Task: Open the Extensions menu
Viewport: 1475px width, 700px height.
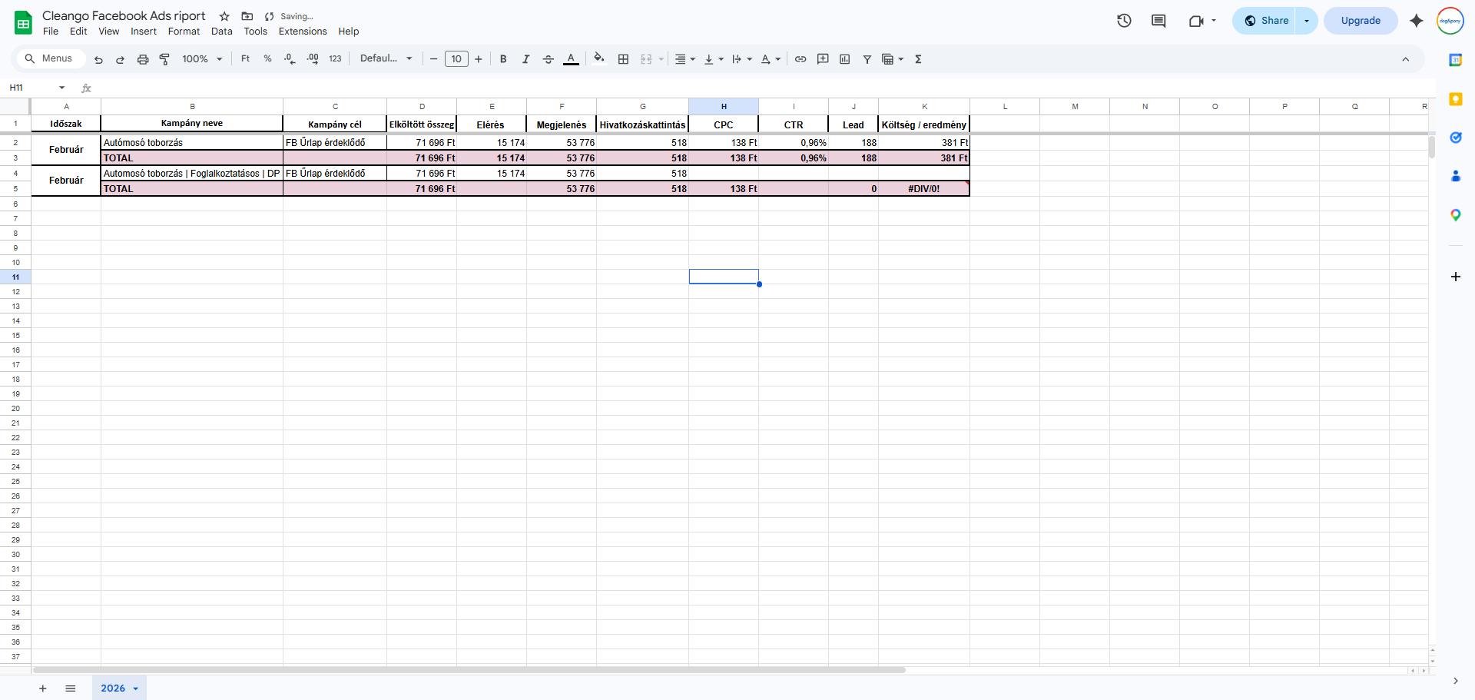Action: click(303, 32)
